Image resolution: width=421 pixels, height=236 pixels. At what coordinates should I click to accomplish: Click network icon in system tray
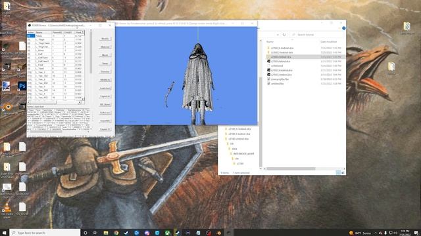[x=390, y=233]
